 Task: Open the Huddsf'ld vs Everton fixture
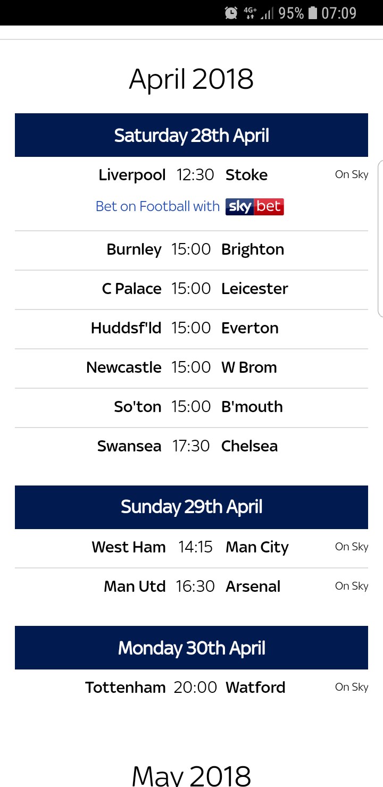click(x=191, y=329)
